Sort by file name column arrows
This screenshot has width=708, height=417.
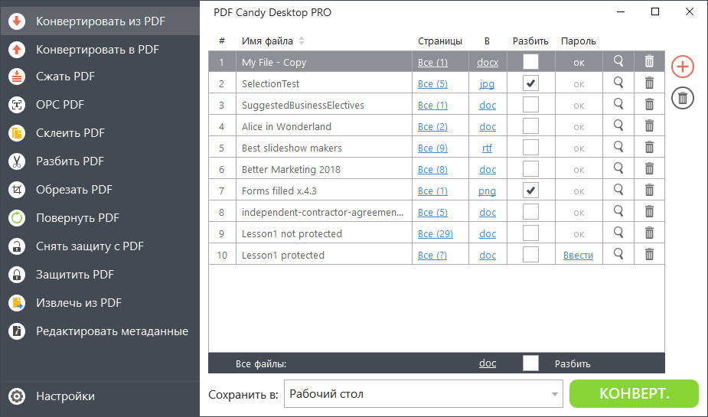click(301, 41)
